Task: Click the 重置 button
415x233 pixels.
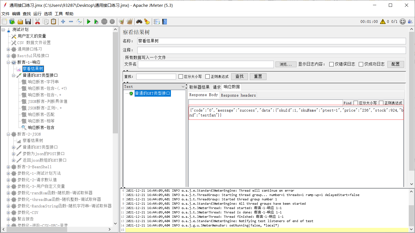Action: (258, 76)
